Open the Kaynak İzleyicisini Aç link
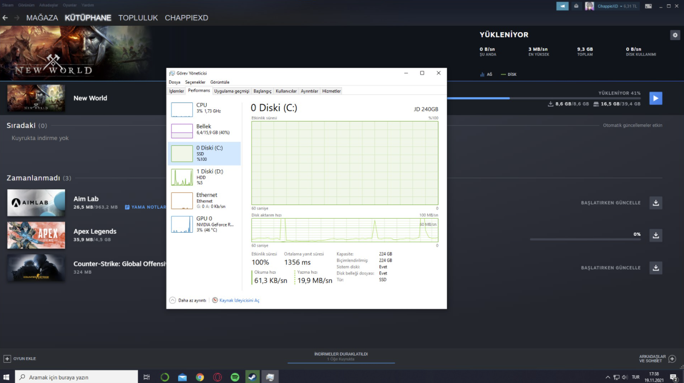The width and height of the screenshot is (684, 383). click(239, 300)
